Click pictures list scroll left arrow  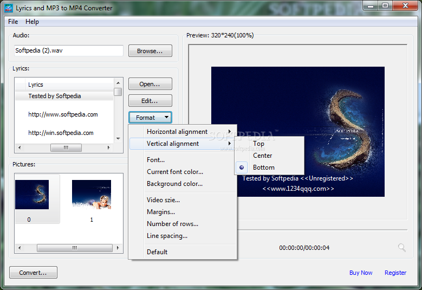(x=20, y=248)
